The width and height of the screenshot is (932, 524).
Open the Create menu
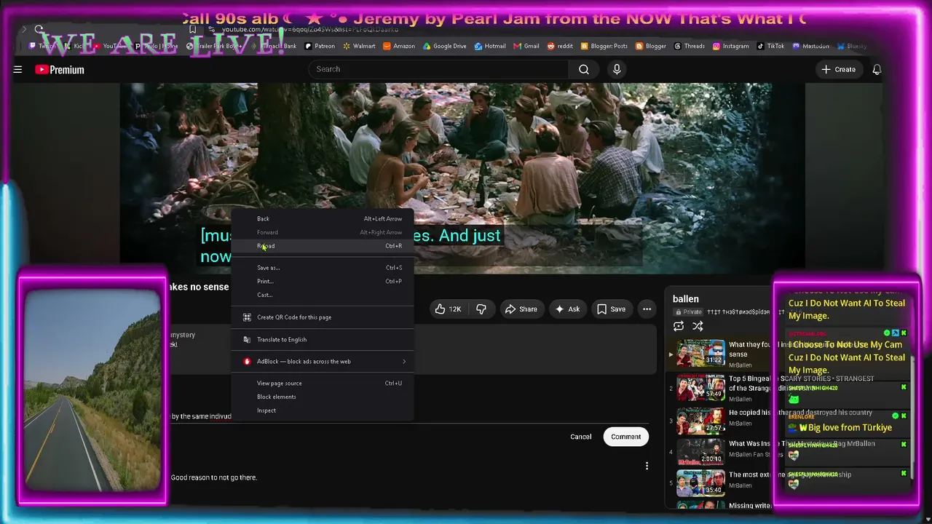coord(838,70)
